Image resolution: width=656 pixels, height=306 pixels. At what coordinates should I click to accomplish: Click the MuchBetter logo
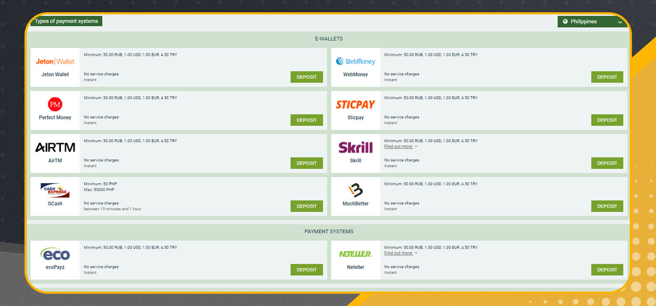(x=356, y=190)
